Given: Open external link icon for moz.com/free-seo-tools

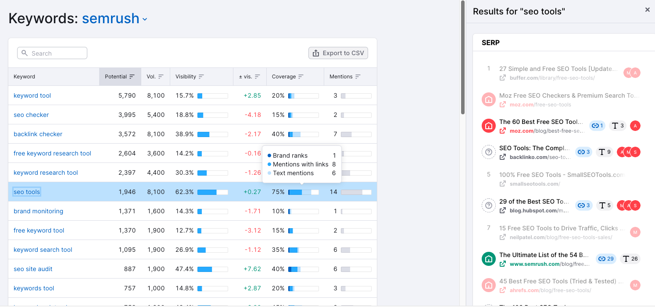Looking at the screenshot, I should (503, 105).
